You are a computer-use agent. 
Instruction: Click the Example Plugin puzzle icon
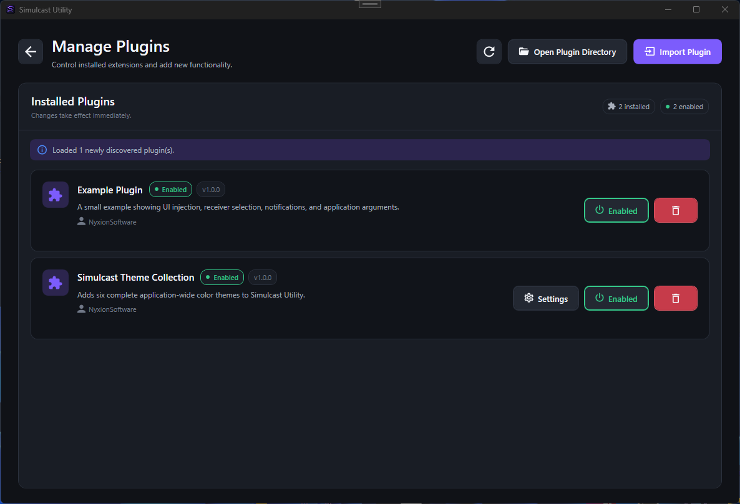tap(56, 195)
